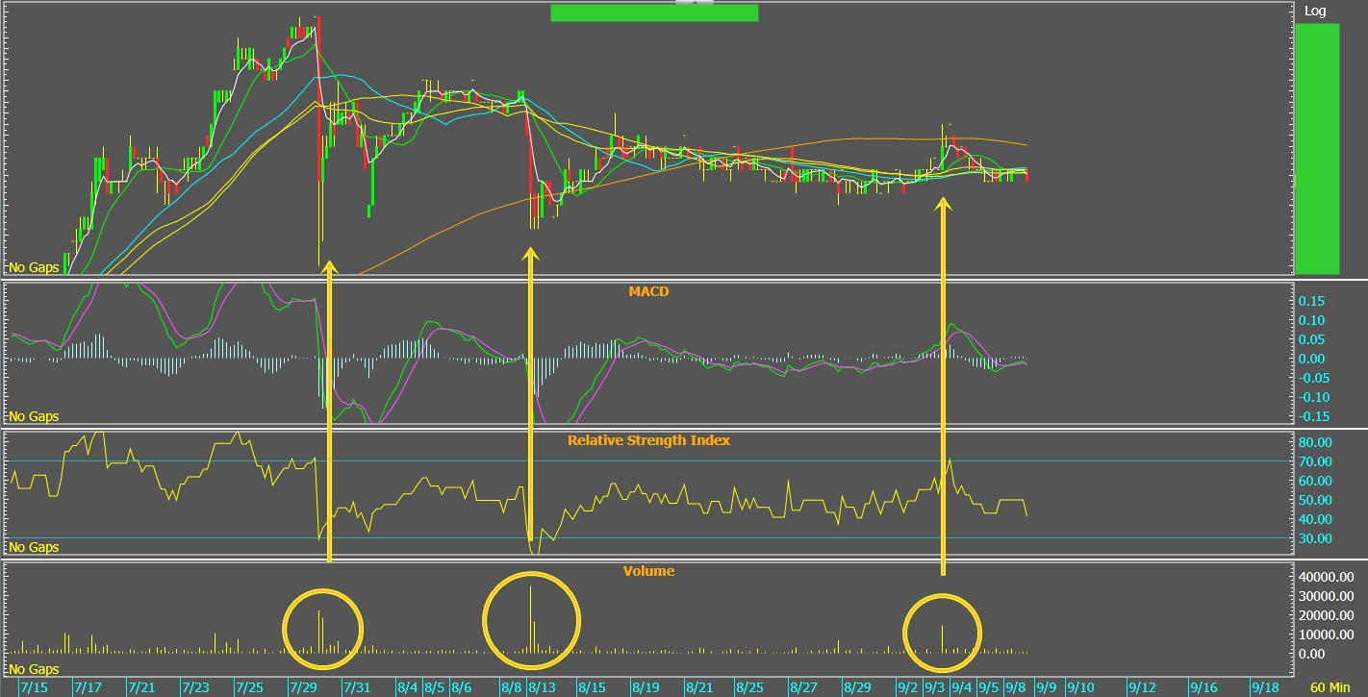Image resolution: width=1368 pixels, height=697 pixels.
Task: Select the 7/21 date on the time axis
Action: click(x=141, y=688)
